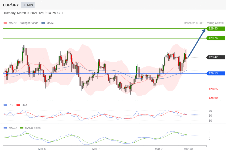Click the red 128.85 support value

click(x=213, y=89)
